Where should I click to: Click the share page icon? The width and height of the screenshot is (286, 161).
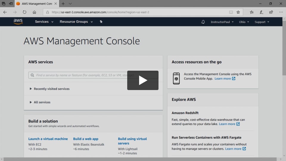pyautogui.click(x=271, y=12)
